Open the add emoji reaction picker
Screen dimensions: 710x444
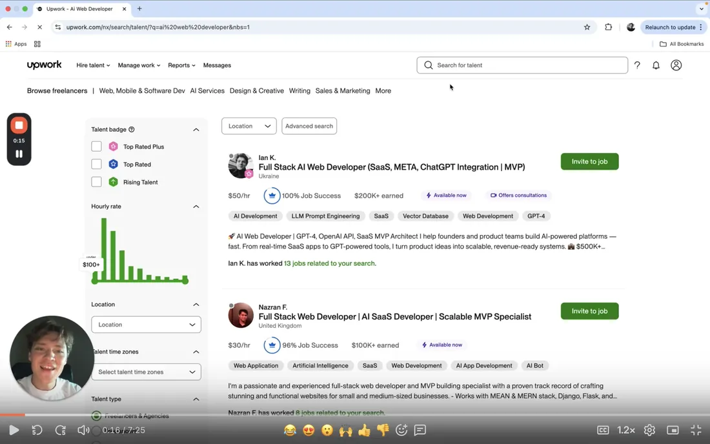pyautogui.click(x=401, y=430)
